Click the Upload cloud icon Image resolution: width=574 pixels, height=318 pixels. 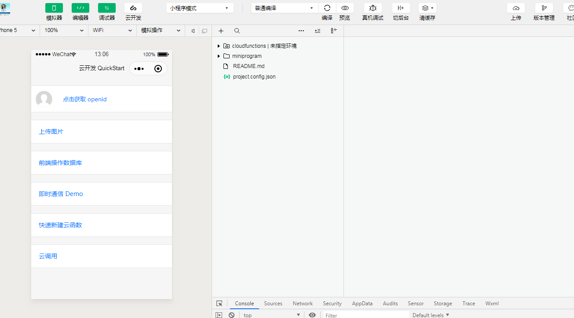516,8
